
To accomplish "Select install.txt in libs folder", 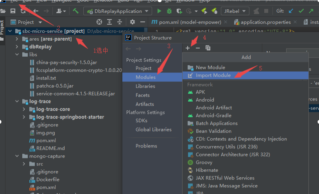I will click(46, 78).
